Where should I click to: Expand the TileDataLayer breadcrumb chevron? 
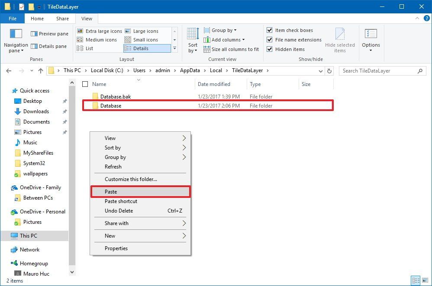click(267, 70)
